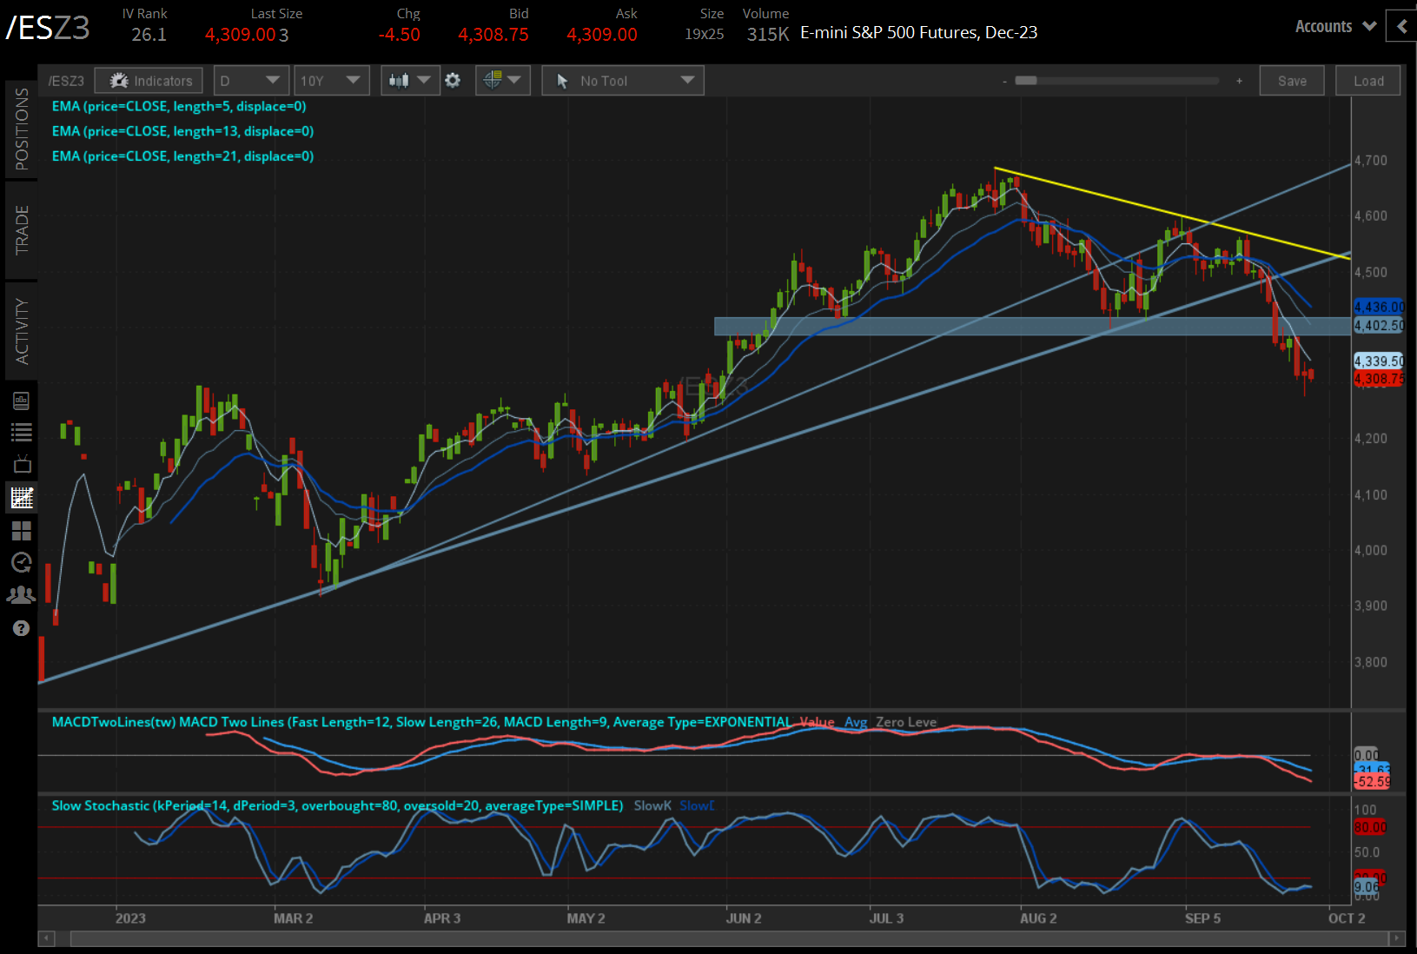This screenshot has width=1417, height=954.
Task: Open the Flexible Grid icon
Action: click(x=22, y=531)
